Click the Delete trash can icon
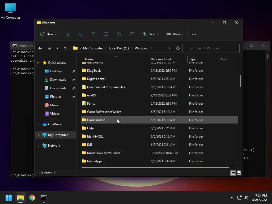The image size is (272, 204). click(x=132, y=34)
